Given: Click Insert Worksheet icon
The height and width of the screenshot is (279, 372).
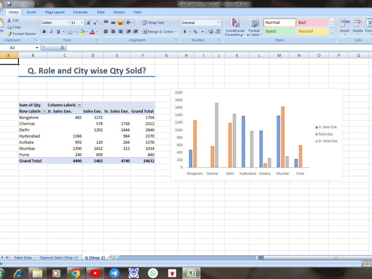Looking at the screenshot, I should click(113, 258).
